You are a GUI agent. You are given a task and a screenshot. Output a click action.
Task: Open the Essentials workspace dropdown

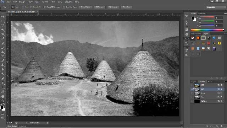(216, 7)
